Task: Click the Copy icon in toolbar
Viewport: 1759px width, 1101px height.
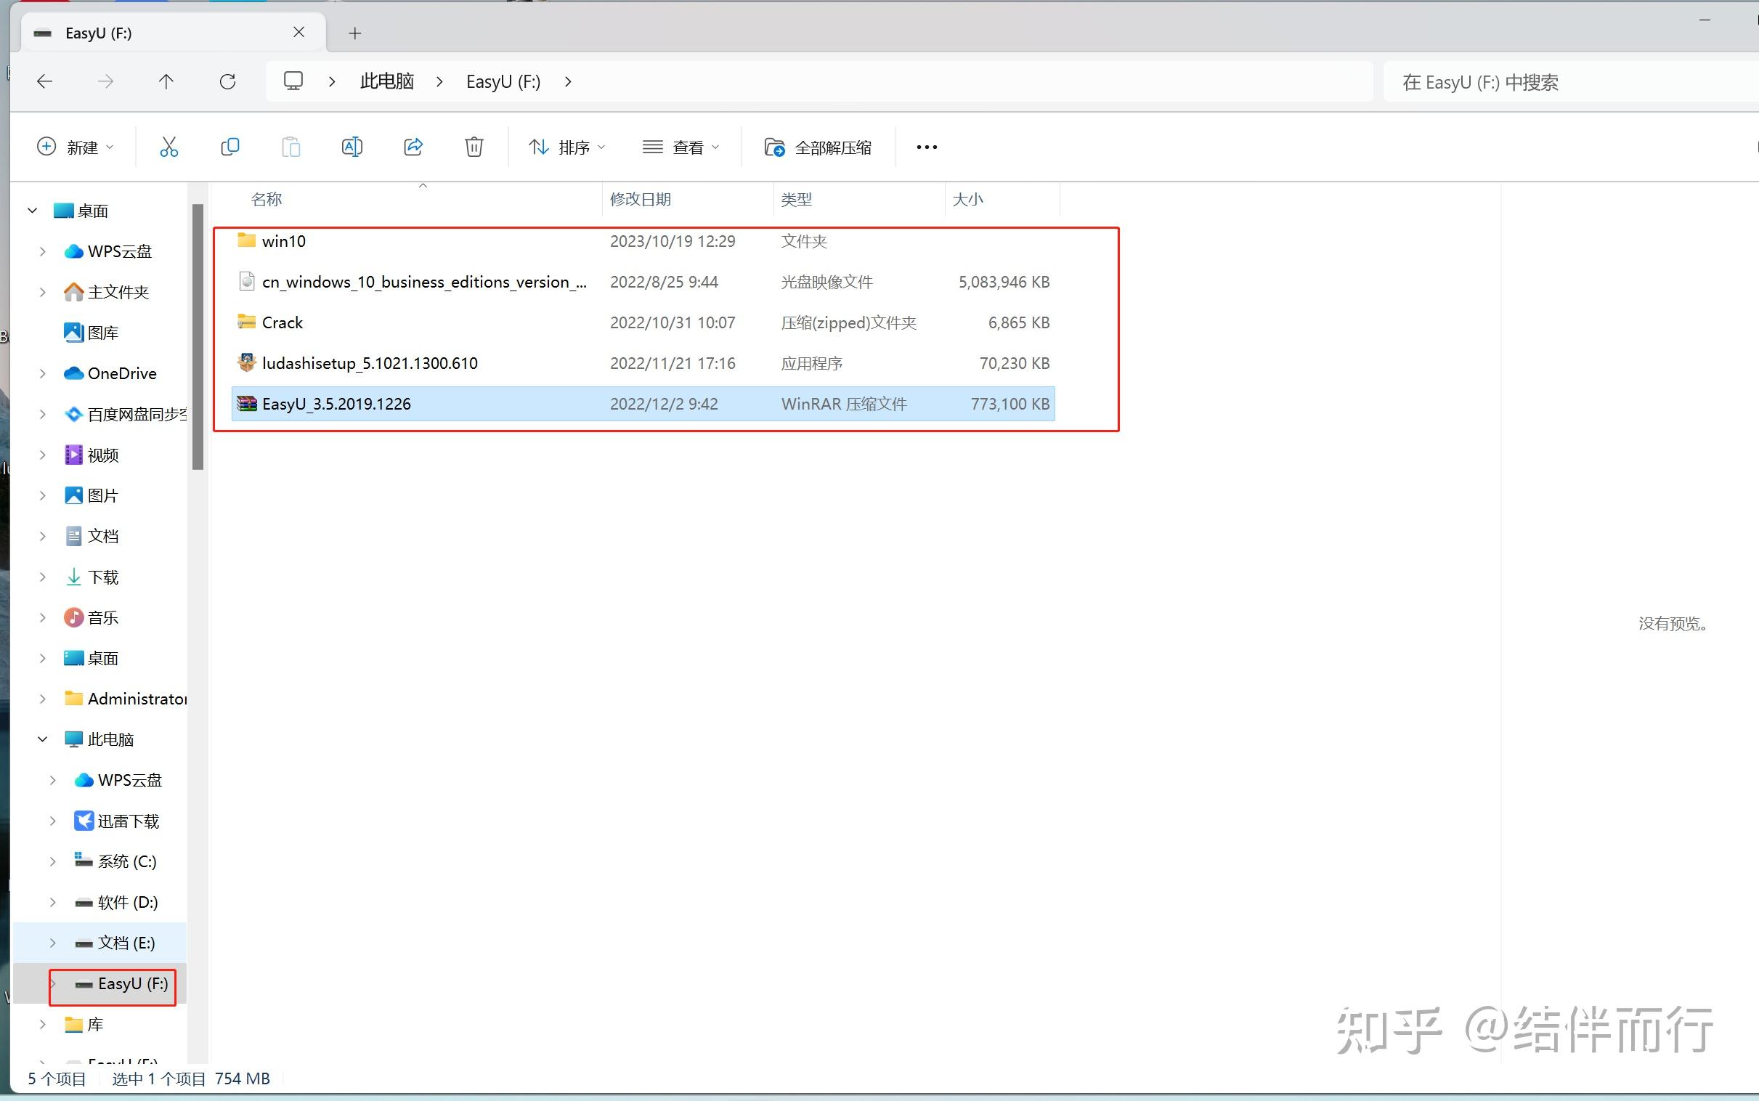Action: point(229,147)
